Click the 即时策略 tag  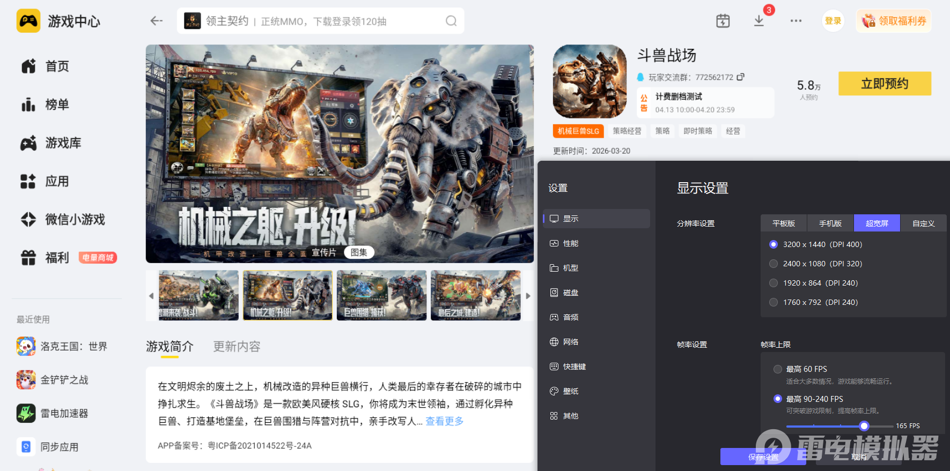pyautogui.click(x=698, y=131)
